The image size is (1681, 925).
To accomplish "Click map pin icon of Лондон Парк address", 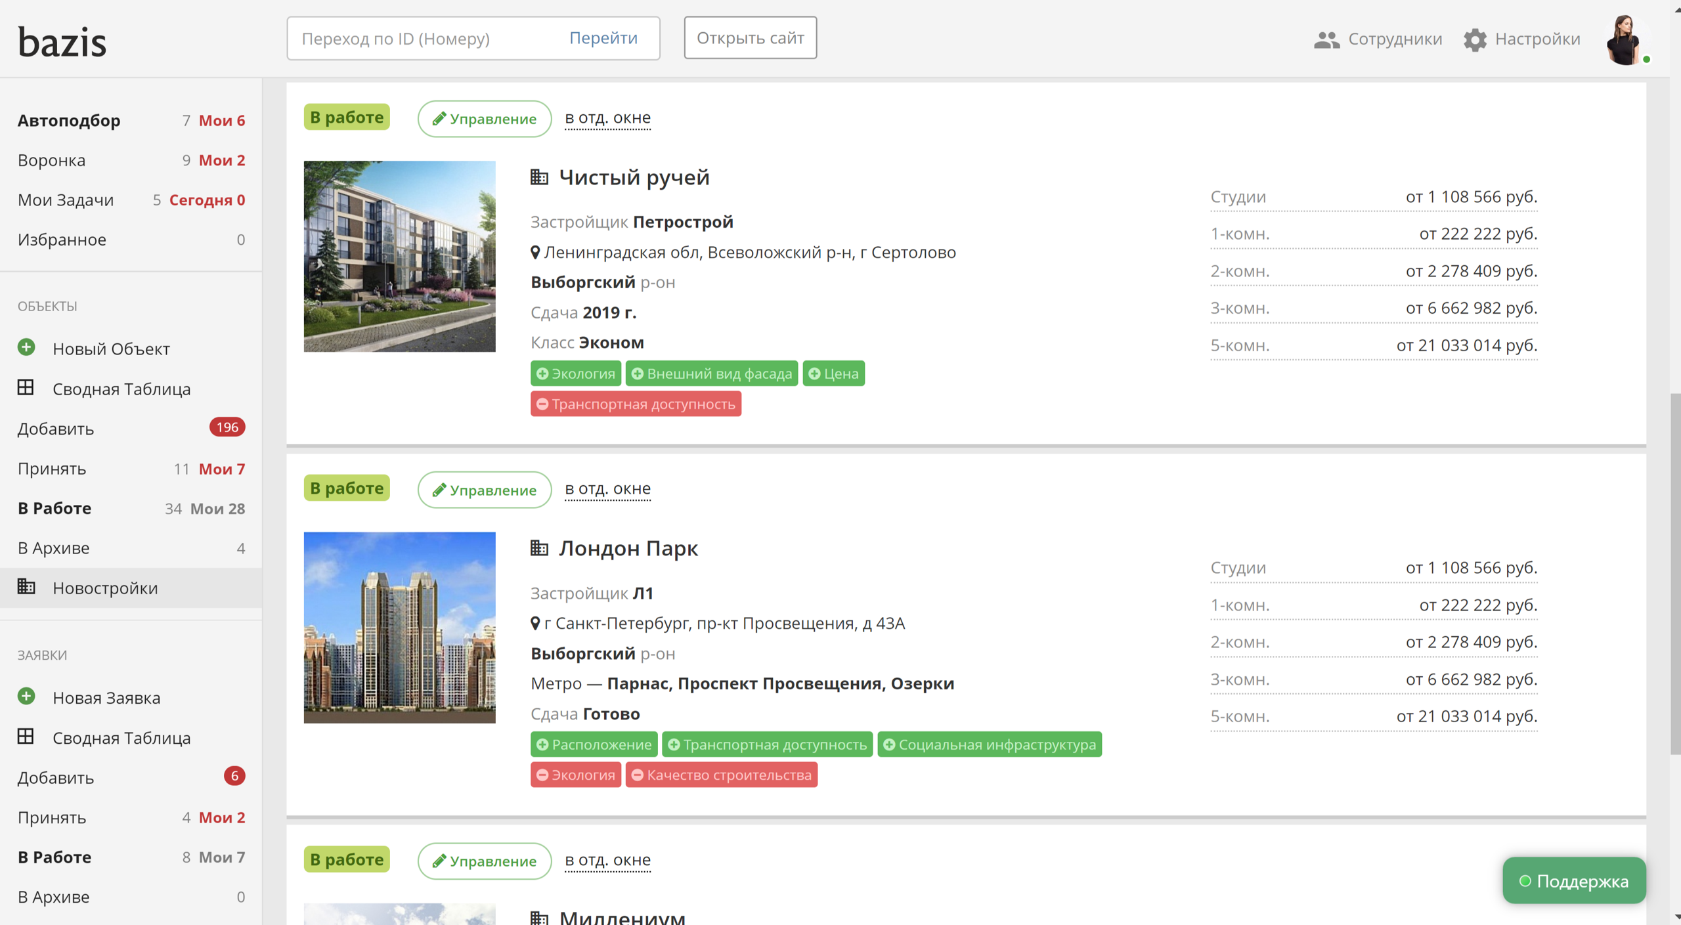I will point(535,623).
